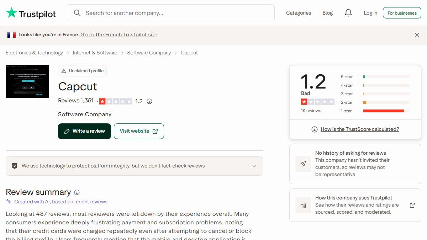Click star rating image under Bad
The image size is (427, 240).
pyautogui.click(x=318, y=102)
